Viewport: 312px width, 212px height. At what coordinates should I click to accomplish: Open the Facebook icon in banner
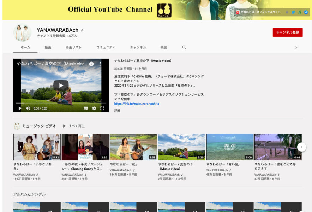coord(306,12)
